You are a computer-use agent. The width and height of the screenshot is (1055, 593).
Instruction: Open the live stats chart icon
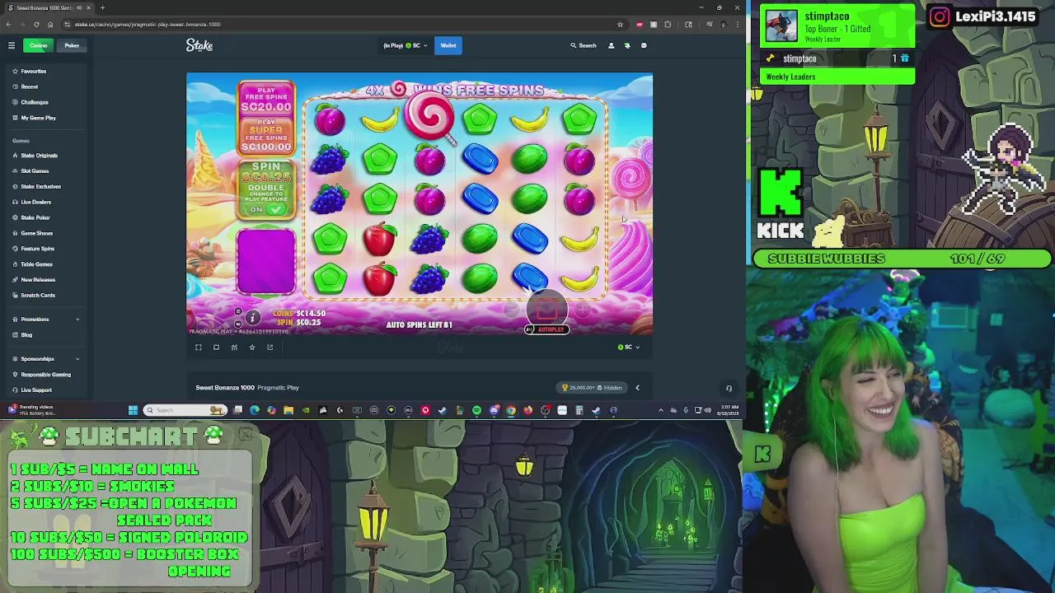(234, 347)
